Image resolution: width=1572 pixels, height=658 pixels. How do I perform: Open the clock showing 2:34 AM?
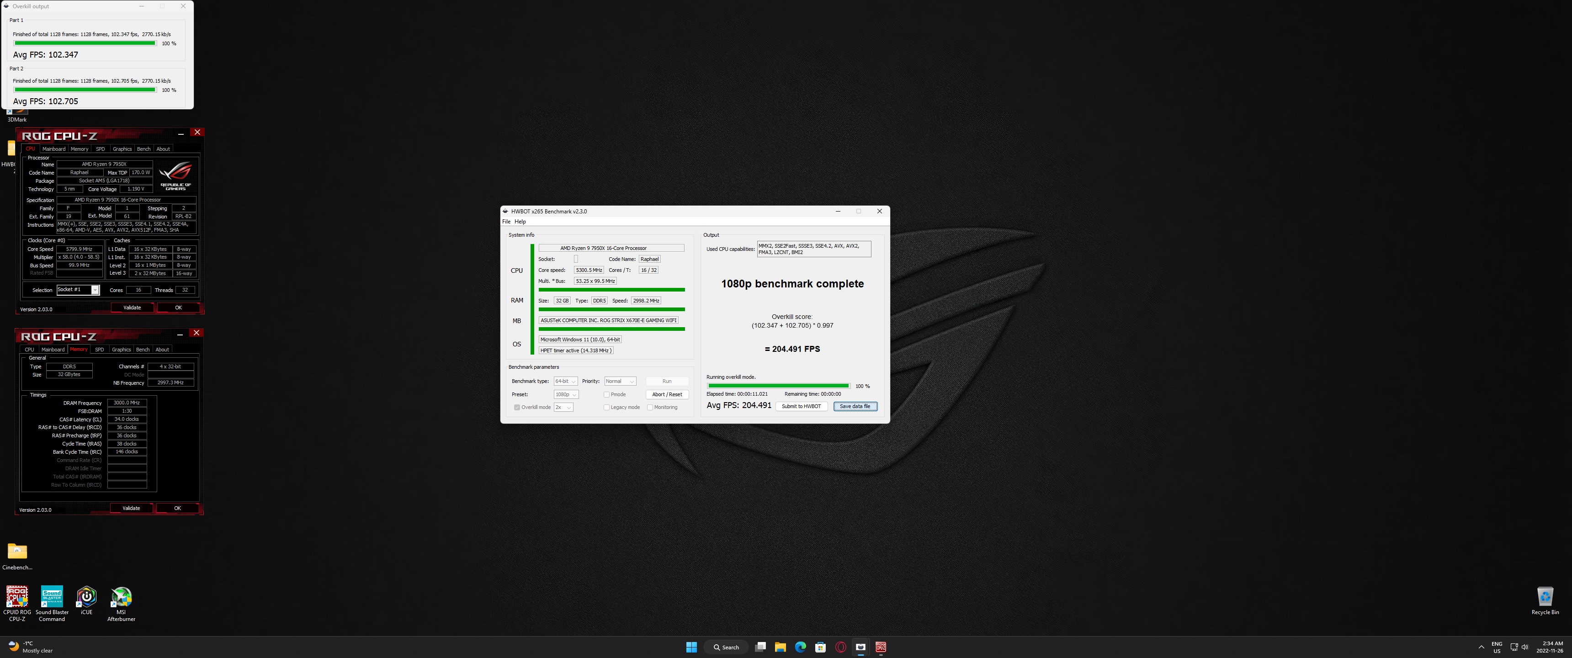pyautogui.click(x=1550, y=647)
